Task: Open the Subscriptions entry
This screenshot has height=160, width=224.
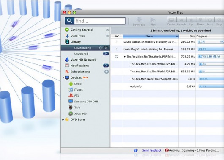Action: pyautogui.click(x=80, y=72)
